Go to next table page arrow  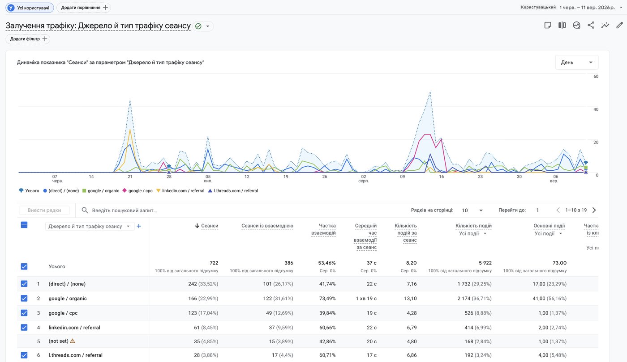(594, 210)
